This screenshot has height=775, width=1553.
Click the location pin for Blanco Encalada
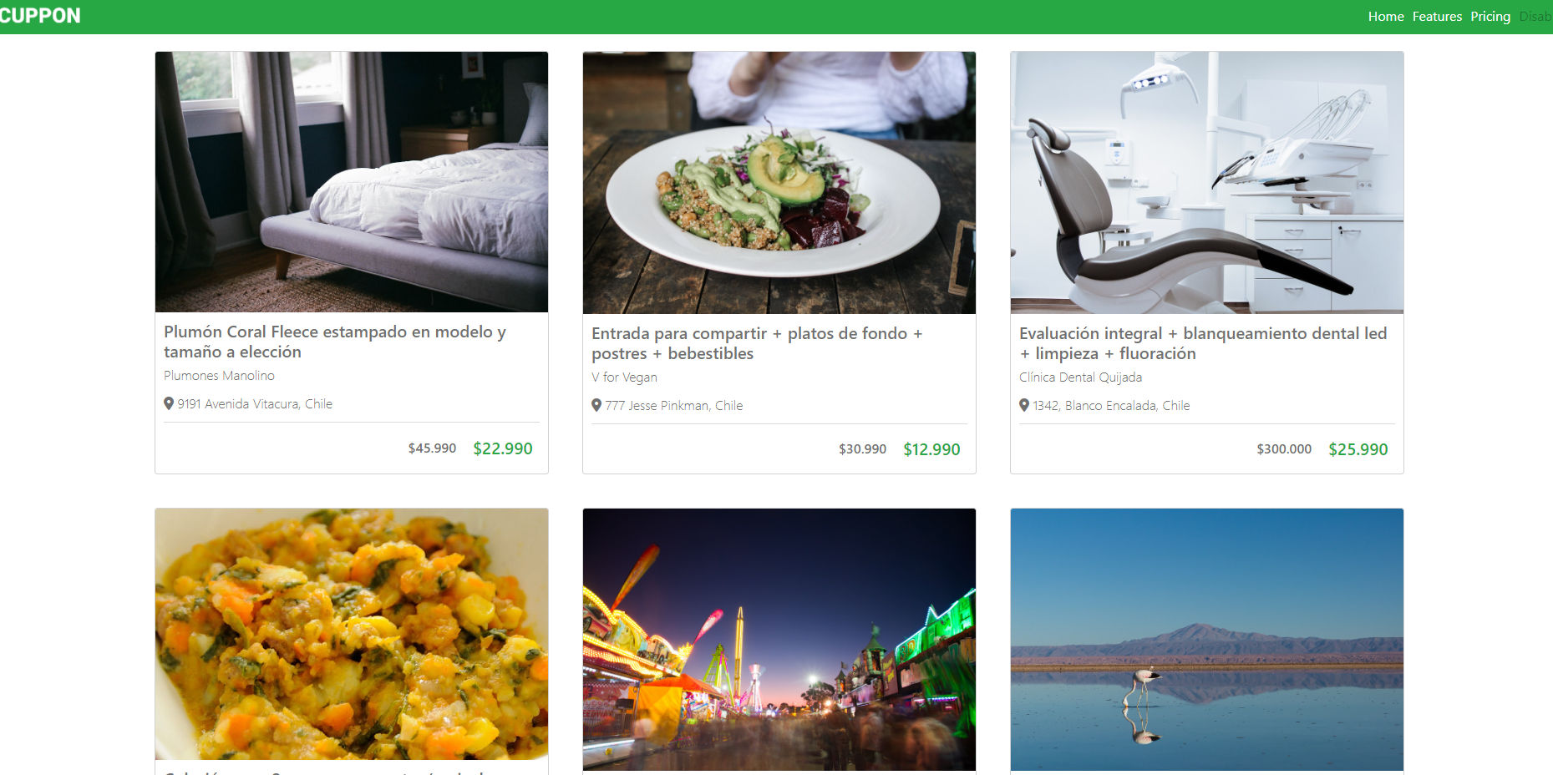(x=1024, y=405)
